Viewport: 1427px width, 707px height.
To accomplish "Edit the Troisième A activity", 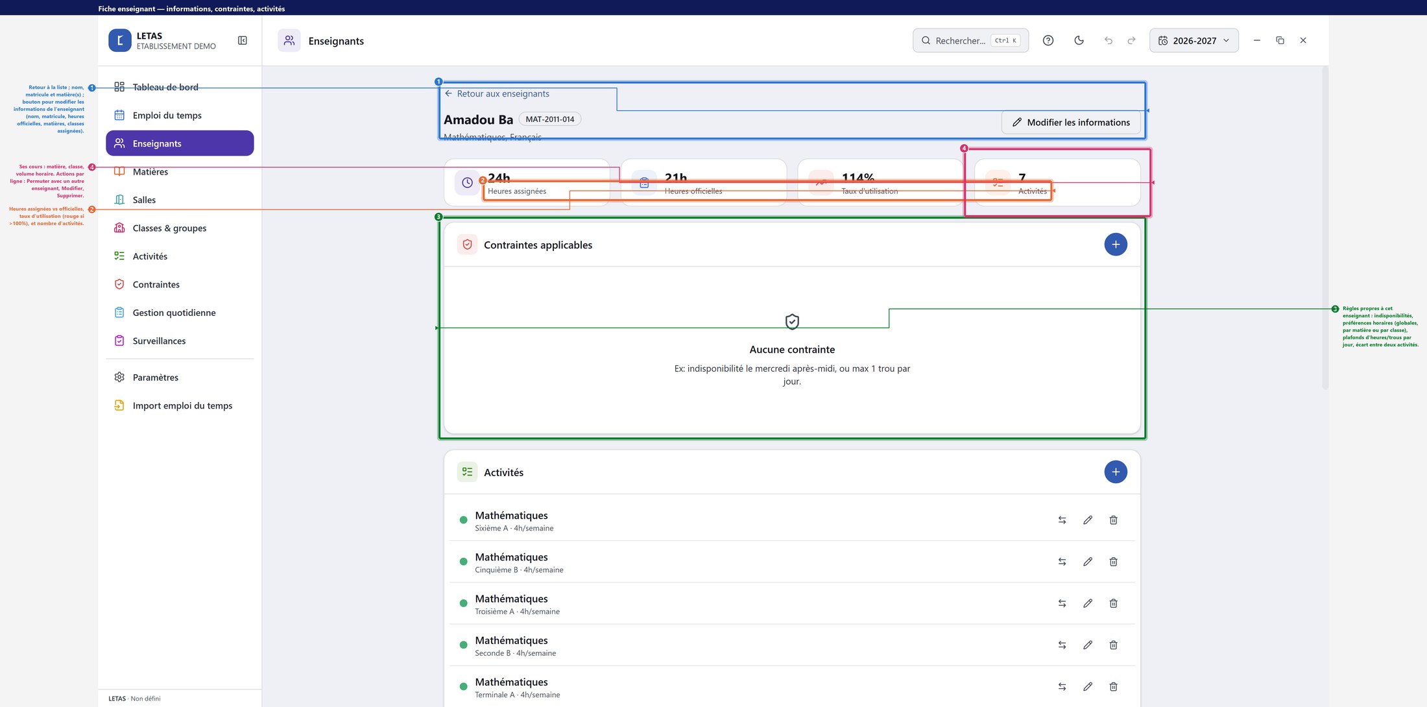I will [x=1088, y=603].
